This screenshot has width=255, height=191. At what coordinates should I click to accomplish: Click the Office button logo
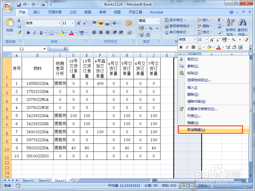click(x=8, y=7)
